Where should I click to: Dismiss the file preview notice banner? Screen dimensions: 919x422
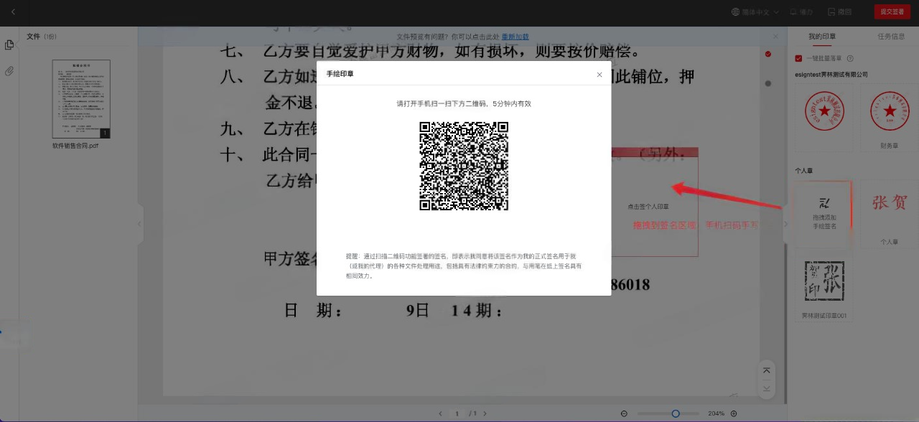point(775,37)
